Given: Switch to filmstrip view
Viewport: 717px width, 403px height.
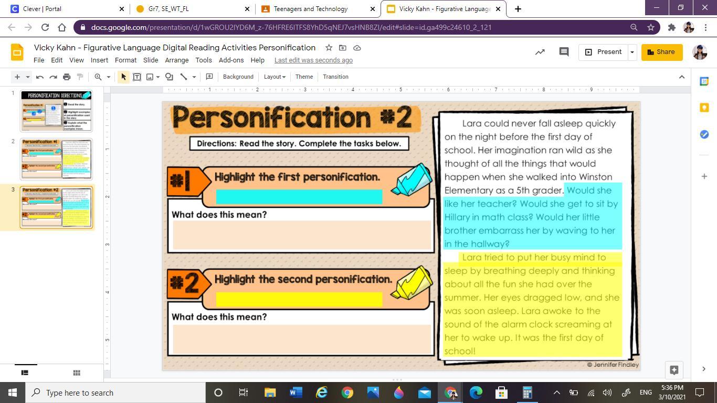Looking at the screenshot, I should (25, 373).
